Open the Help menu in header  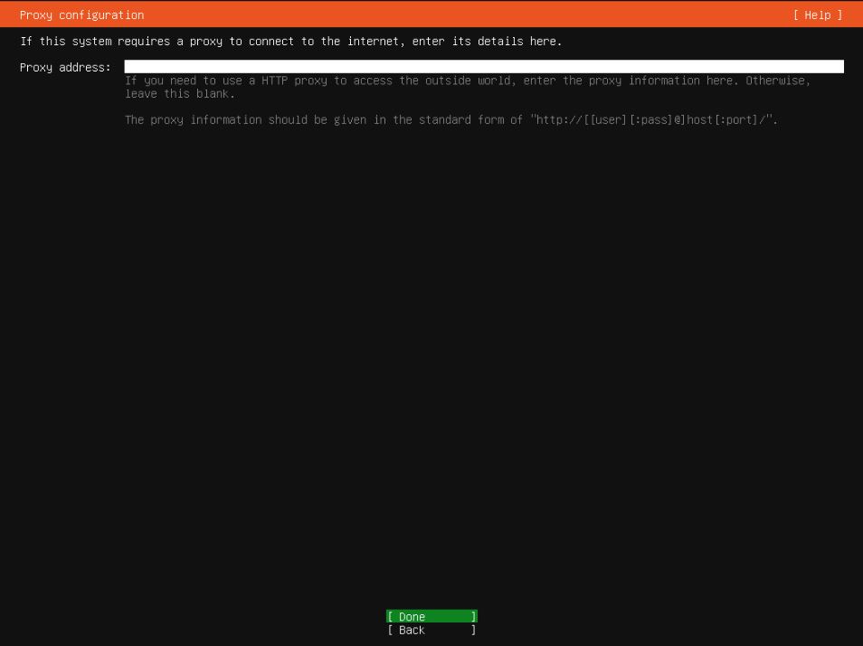pos(817,14)
